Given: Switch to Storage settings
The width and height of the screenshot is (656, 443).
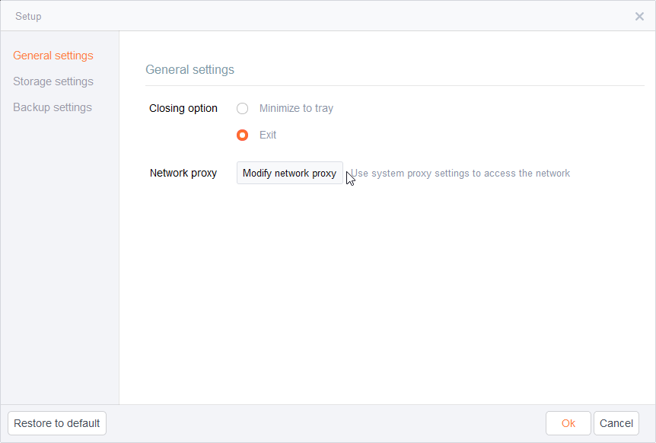Looking at the screenshot, I should click(x=53, y=81).
